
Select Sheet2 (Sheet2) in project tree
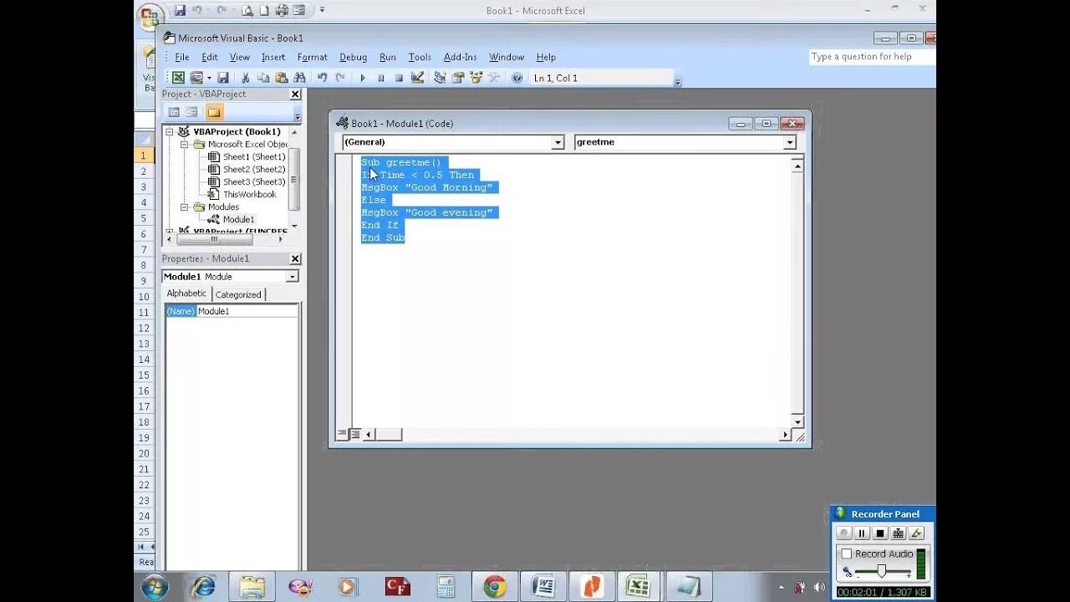click(253, 169)
